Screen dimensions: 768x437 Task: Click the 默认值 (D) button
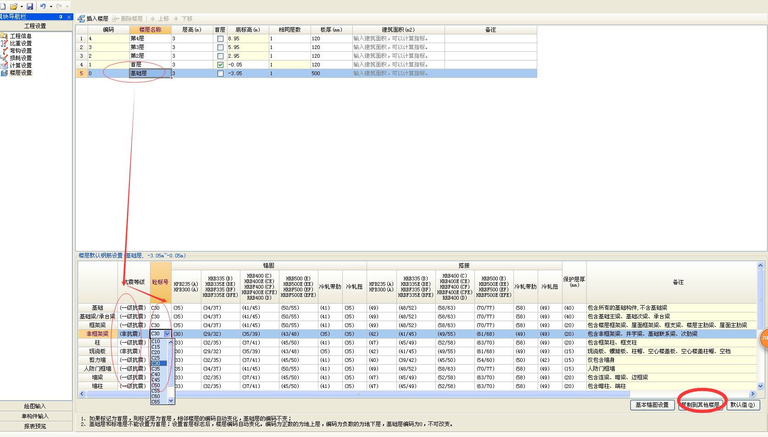coord(743,405)
